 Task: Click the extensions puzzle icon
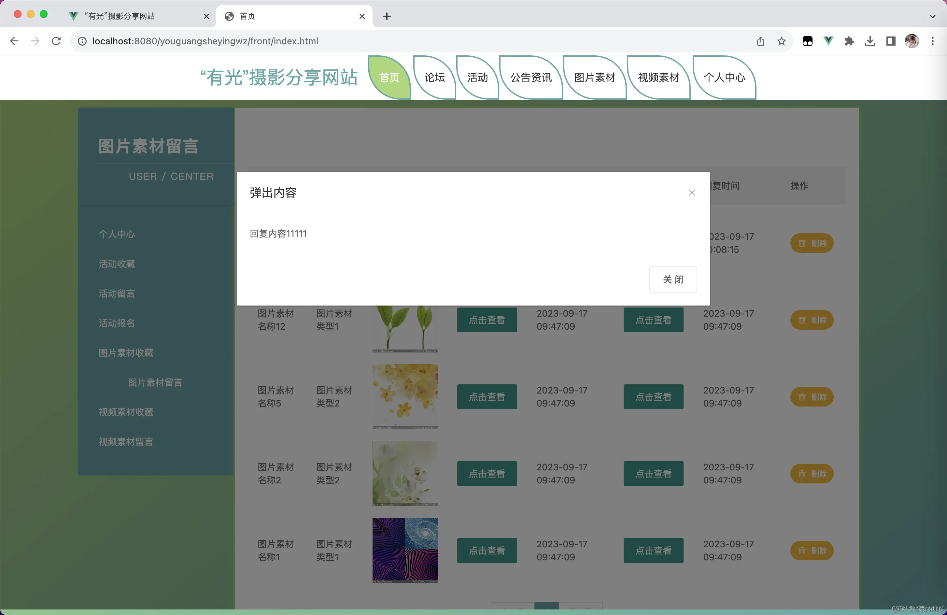[x=849, y=41]
